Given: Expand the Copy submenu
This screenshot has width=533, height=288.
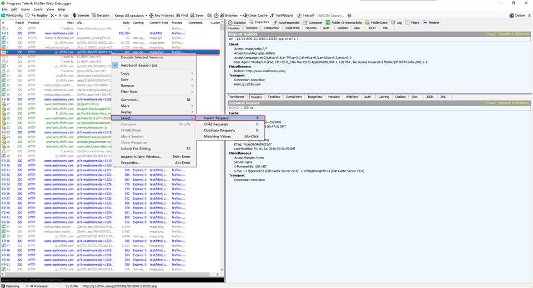Looking at the screenshot, I should click(154, 73).
